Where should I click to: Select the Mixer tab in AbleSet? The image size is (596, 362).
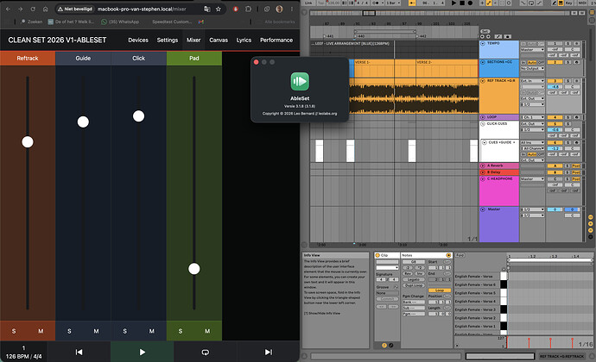(x=193, y=40)
